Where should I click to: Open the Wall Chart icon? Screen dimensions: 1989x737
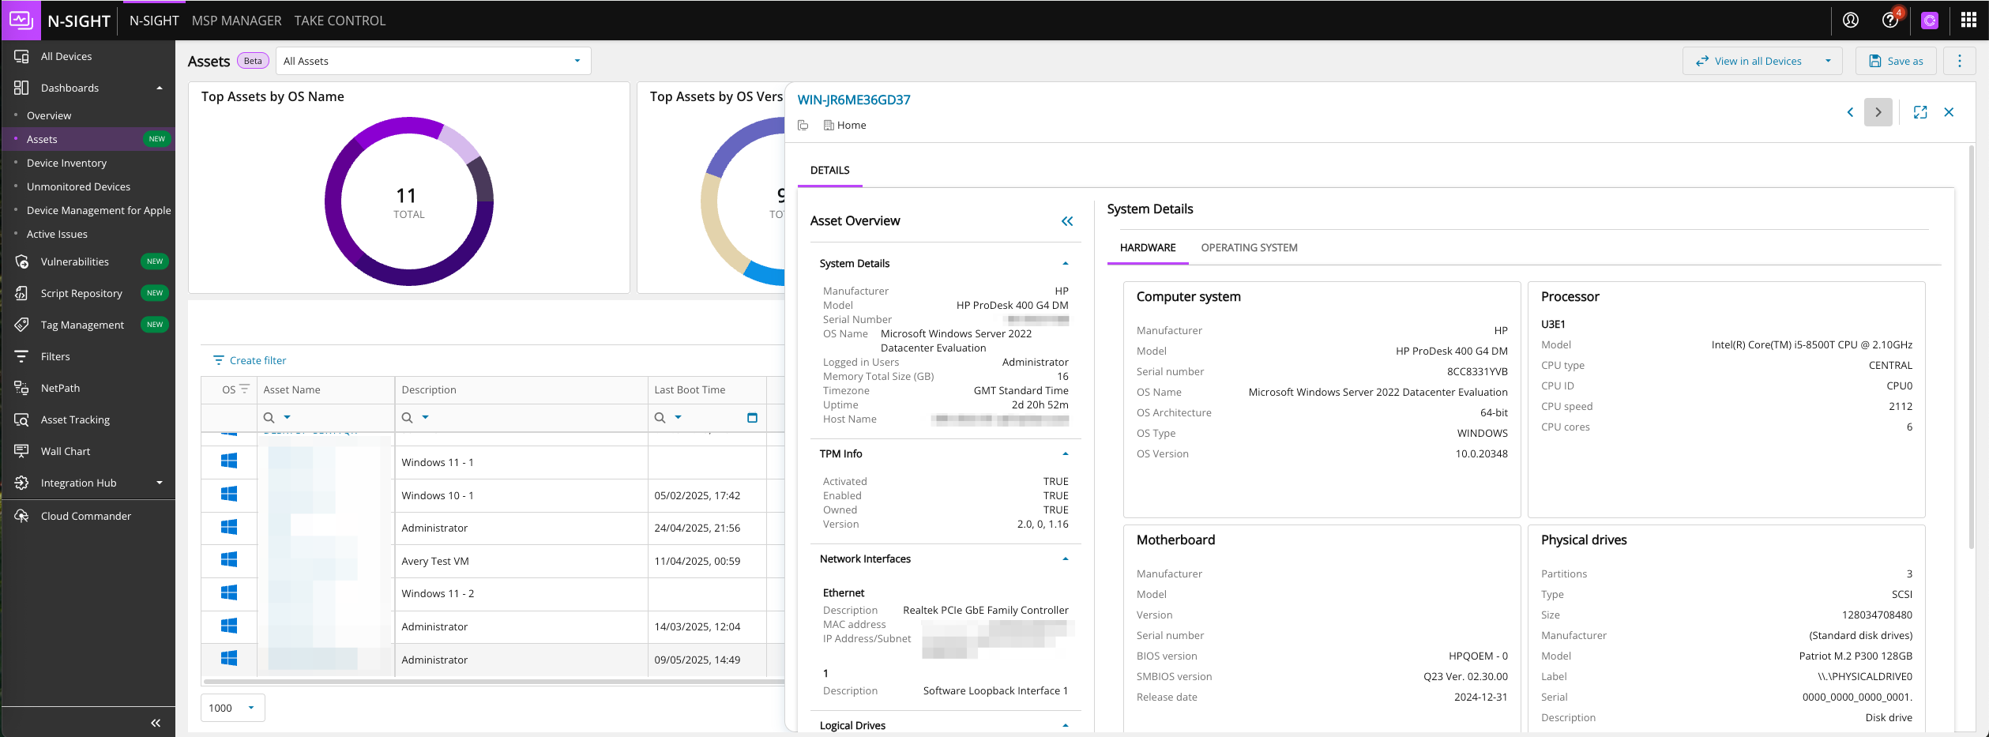coord(22,450)
